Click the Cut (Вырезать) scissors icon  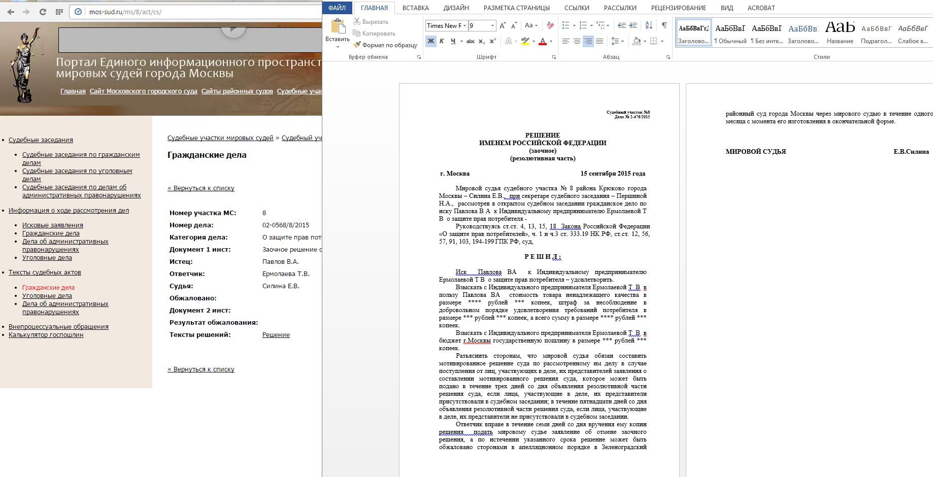click(x=357, y=22)
